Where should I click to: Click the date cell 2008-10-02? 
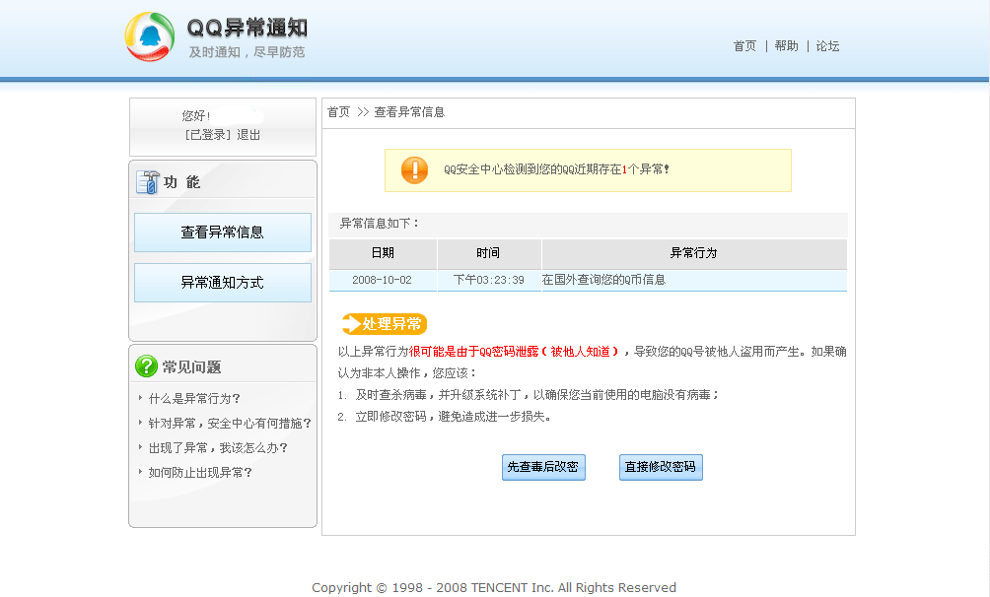point(382,280)
